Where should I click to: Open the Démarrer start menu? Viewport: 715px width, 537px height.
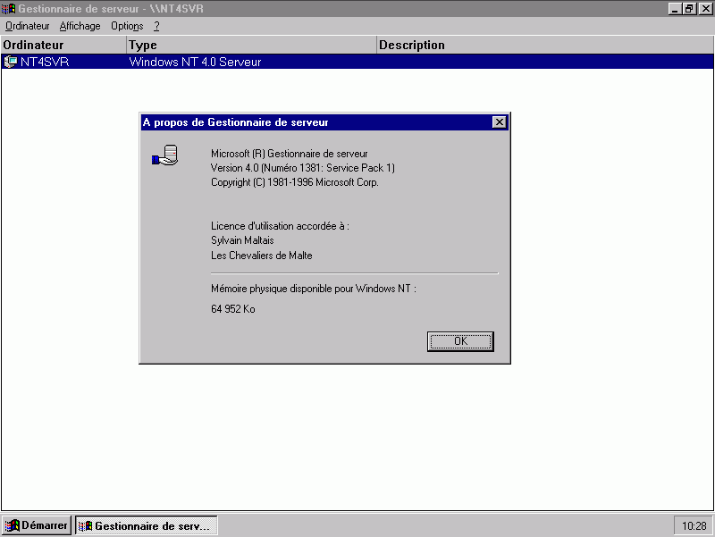tap(37, 525)
